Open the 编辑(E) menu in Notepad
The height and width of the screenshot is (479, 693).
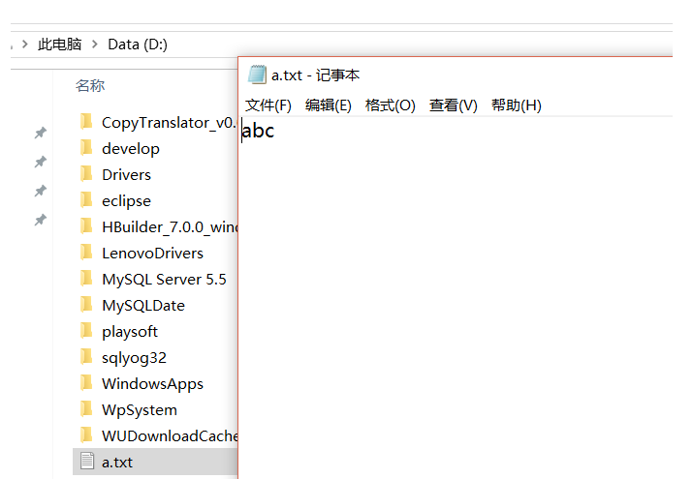point(328,105)
